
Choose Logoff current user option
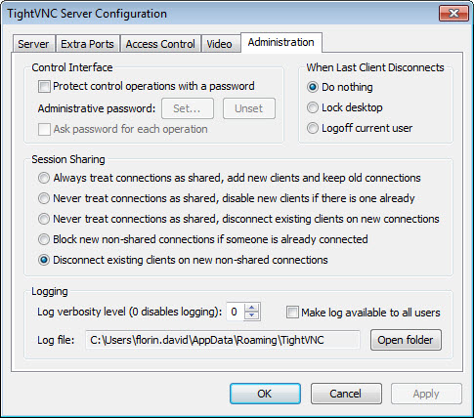pyautogui.click(x=313, y=128)
